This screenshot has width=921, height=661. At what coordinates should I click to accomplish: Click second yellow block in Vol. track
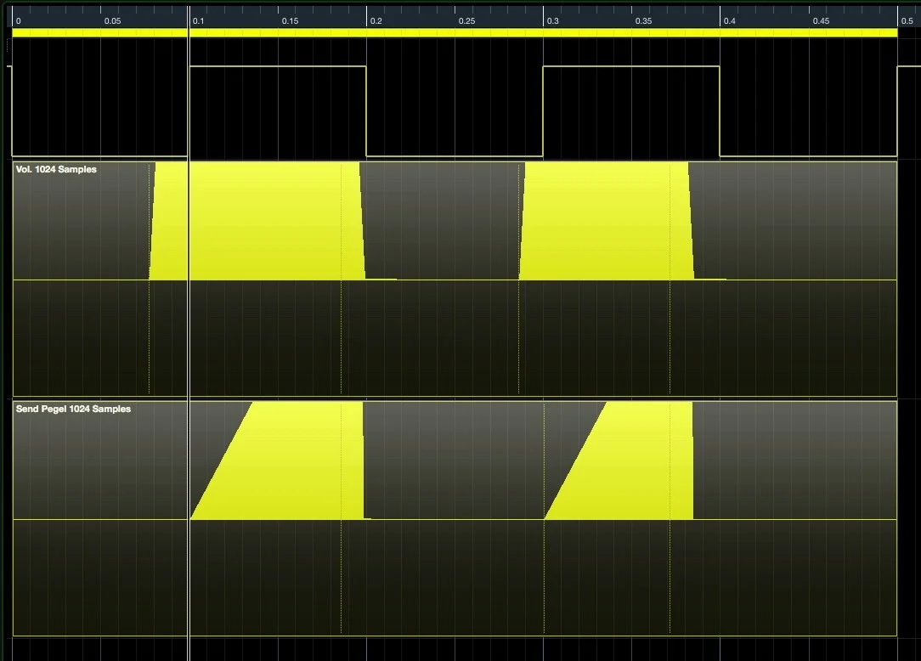point(607,221)
